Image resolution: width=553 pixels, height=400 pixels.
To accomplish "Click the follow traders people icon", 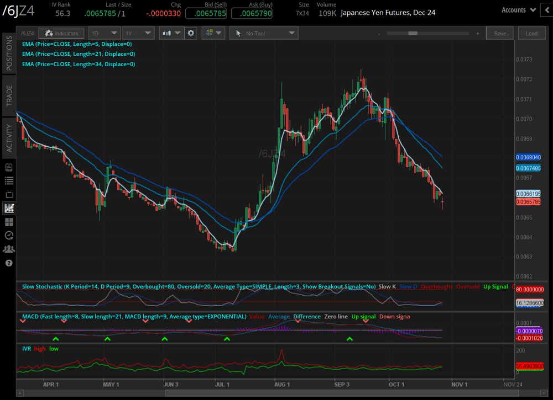I will [x=9, y=249].
